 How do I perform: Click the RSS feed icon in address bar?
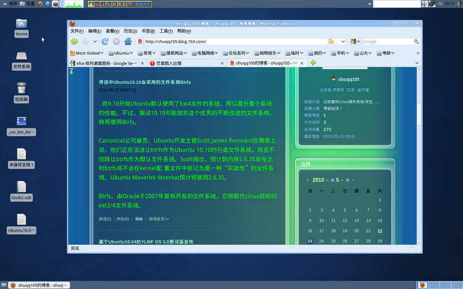331,41
